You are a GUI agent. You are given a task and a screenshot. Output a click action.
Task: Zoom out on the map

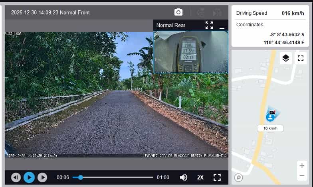302,175
